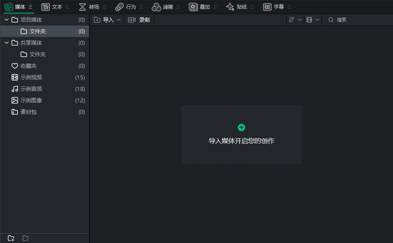Open the 素材包 asset packs item
Viewport: 393px width, 243px height.
click(x=45, y=112)
